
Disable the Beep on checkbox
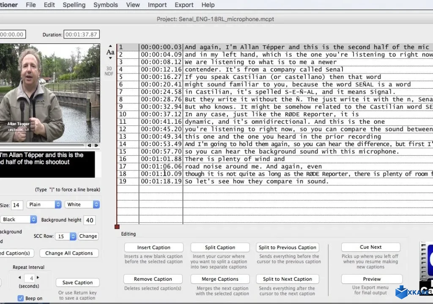pos(20,298)
